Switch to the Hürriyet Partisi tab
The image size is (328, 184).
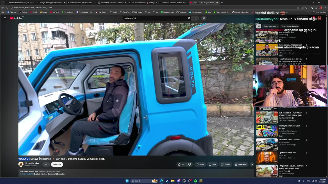tap(51, 3)
